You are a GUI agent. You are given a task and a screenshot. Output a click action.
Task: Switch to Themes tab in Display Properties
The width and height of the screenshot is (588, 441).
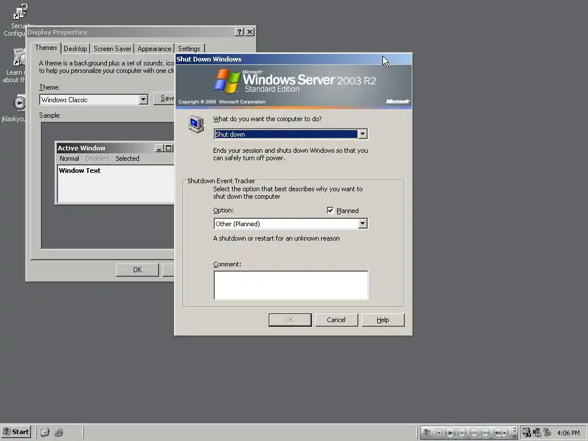click(x=46, y=48)
